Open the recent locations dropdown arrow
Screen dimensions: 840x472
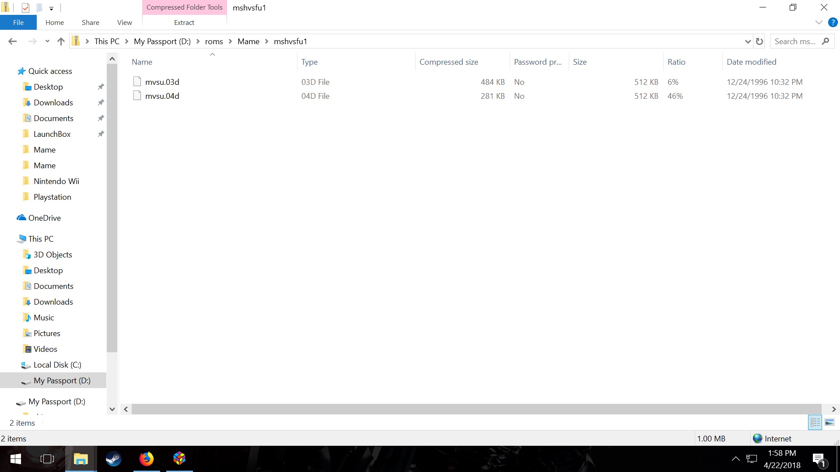[47, 42]
